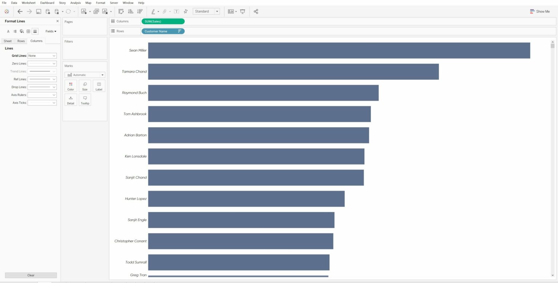Click the Label button on the Marks card

[x=98, y=86]
